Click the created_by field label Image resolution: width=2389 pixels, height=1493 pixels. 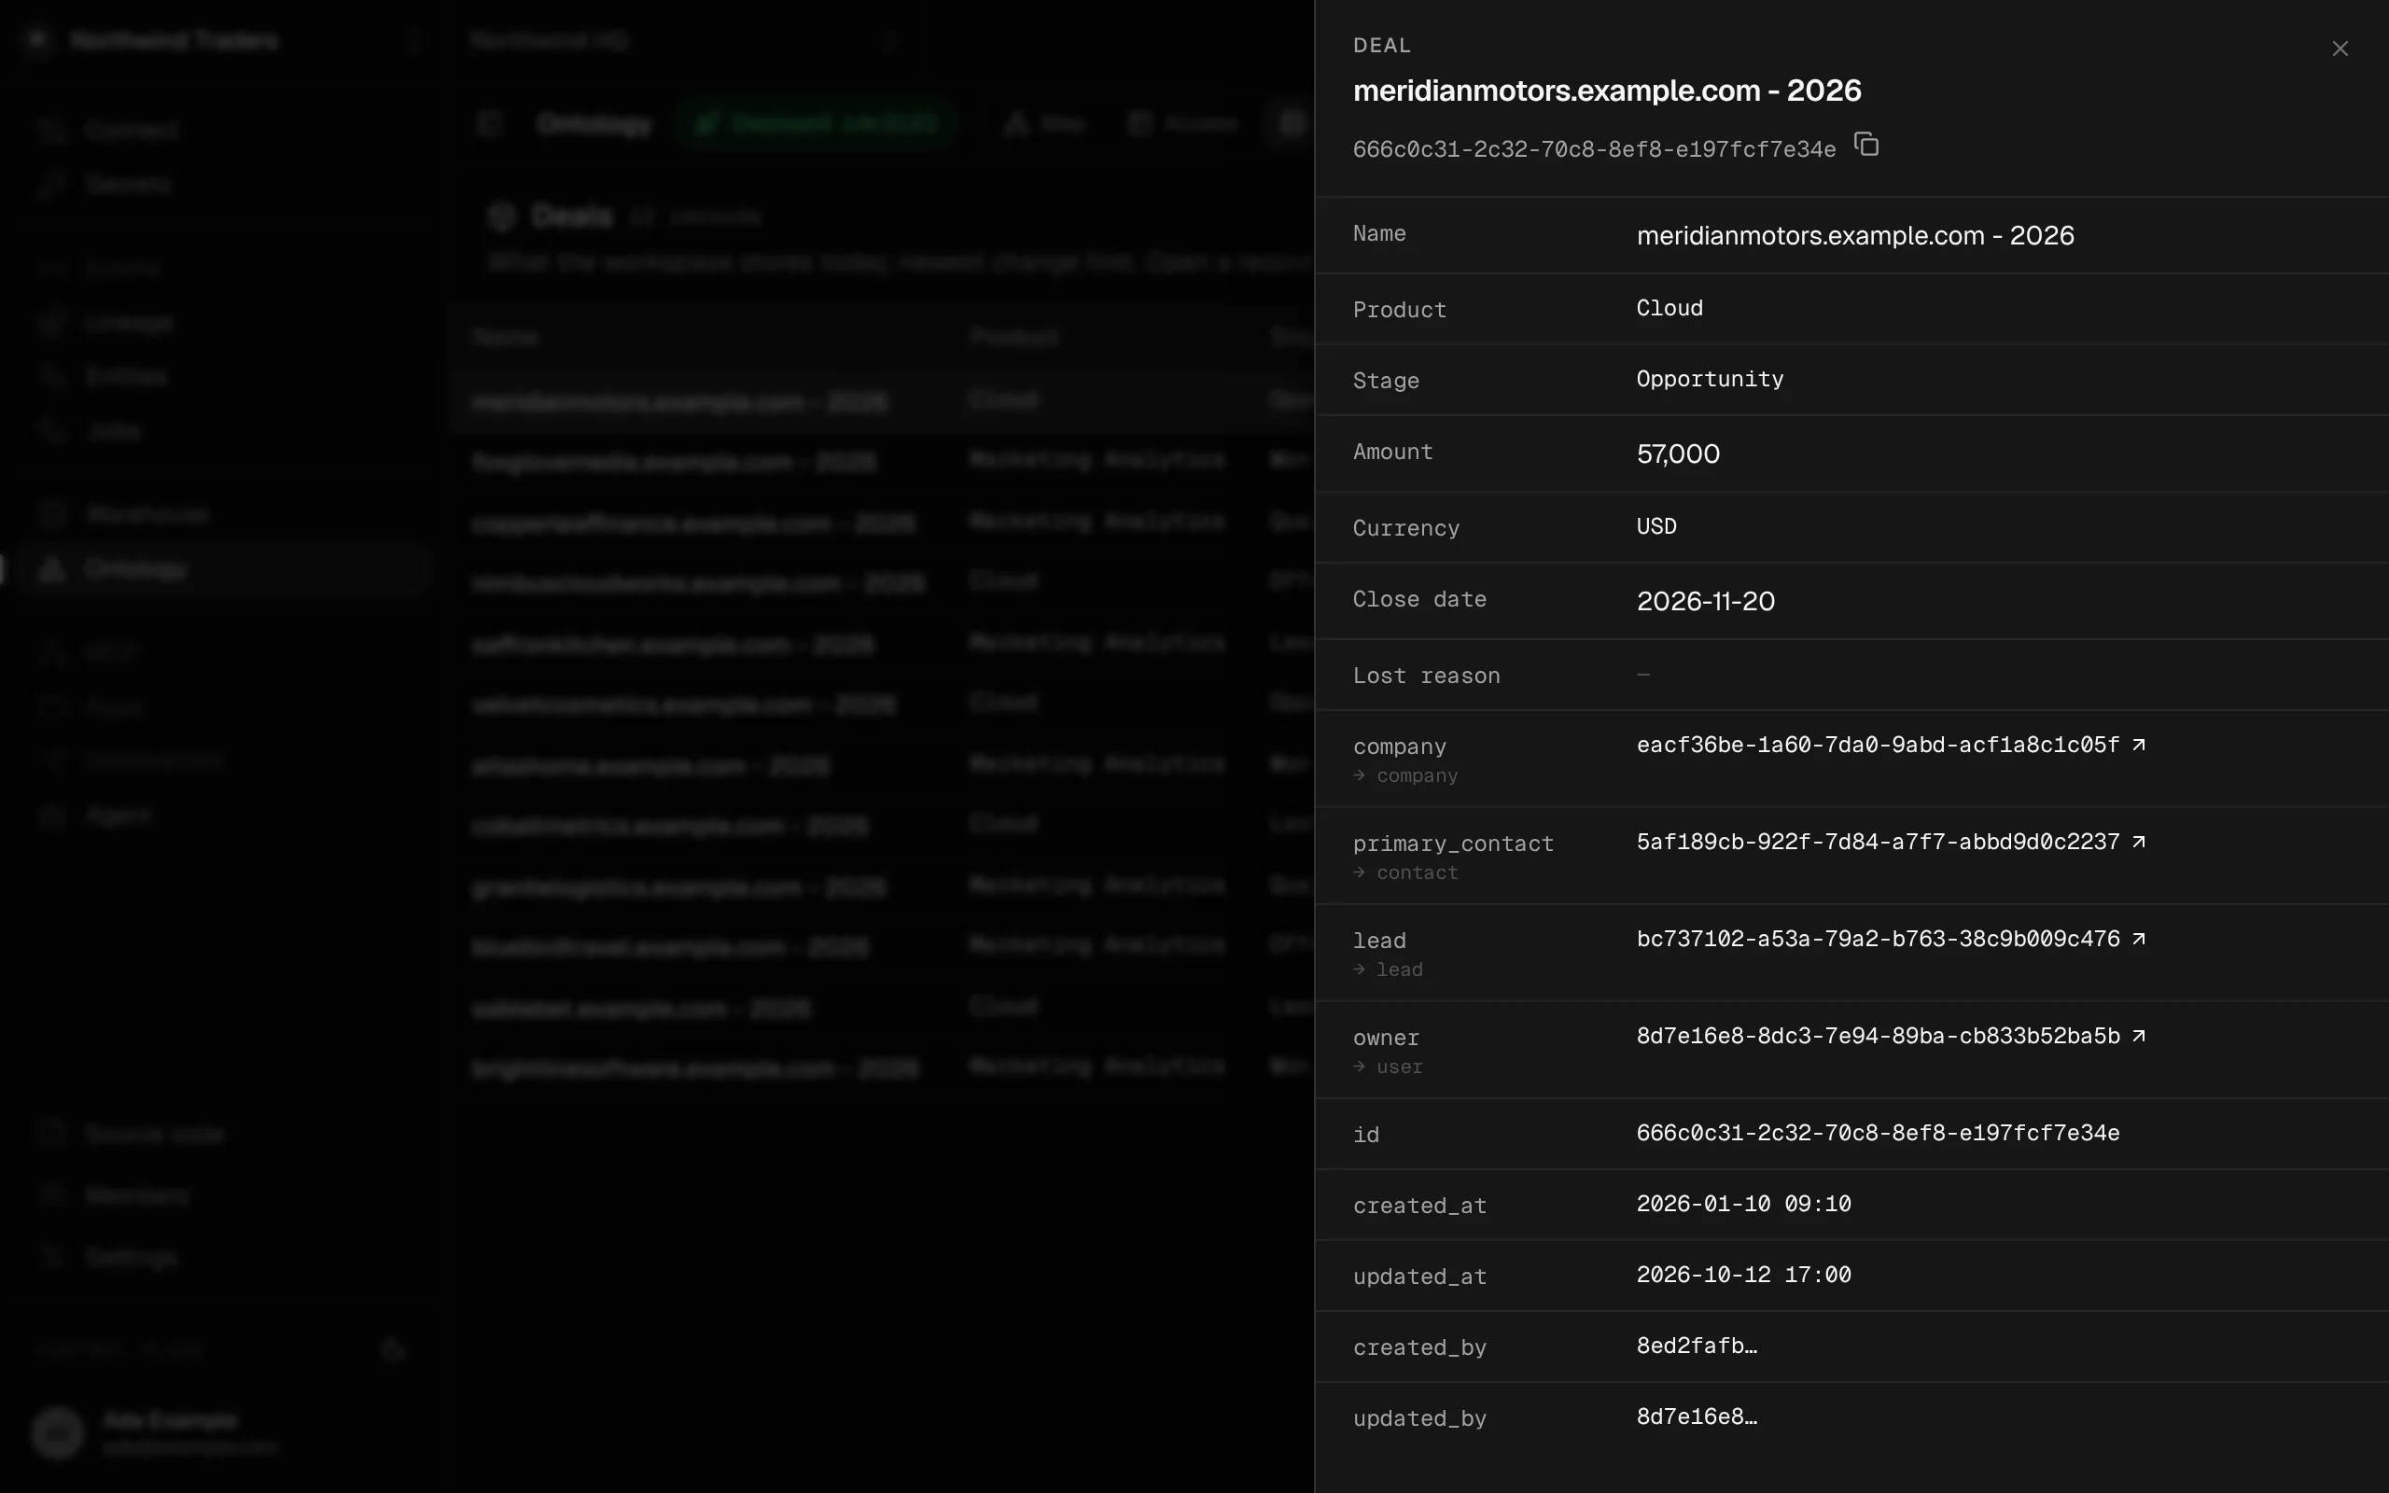(1419, 1349)
